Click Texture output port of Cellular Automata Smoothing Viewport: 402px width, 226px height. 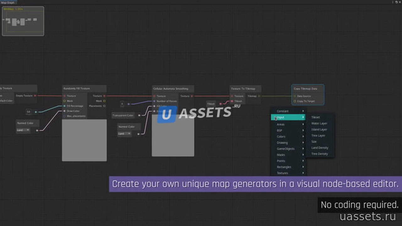pyautogui.click(x=192, y=96)
